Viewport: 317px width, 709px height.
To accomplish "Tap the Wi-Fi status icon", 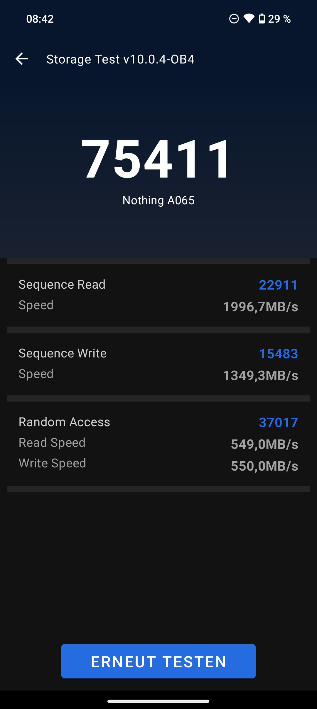I will [x=249, y=19].
